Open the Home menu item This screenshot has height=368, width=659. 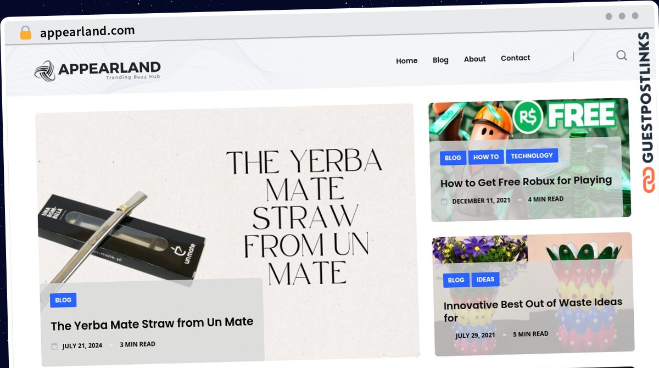click(x=407, y=61)
